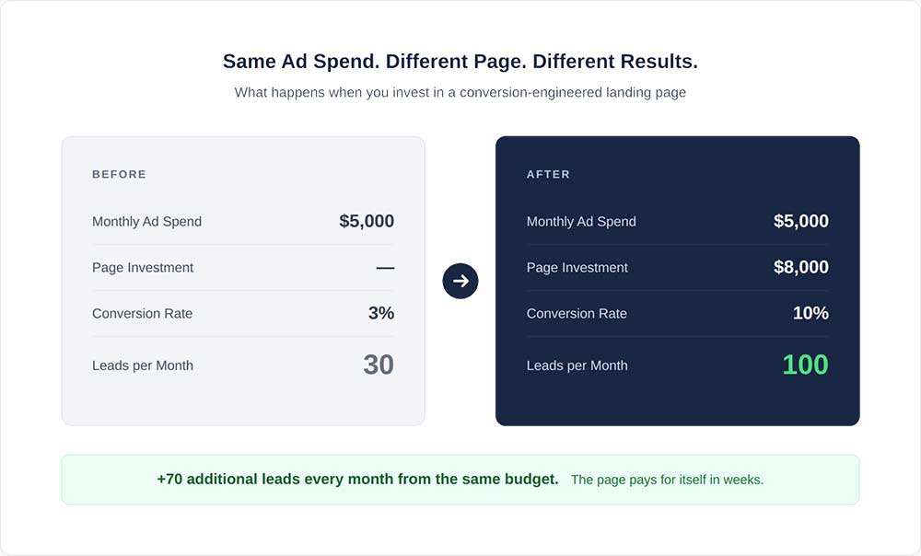
Task: Click Conversion Rate label in After card
Action: coord(577,313)
